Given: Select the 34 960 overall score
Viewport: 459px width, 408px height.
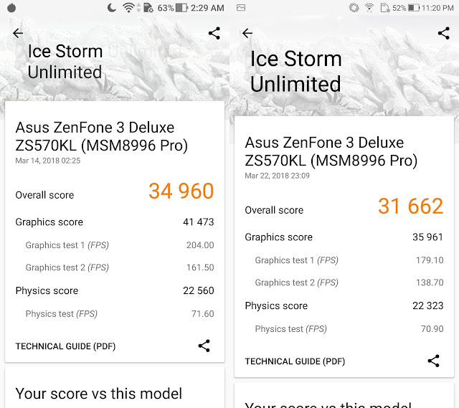Looking at the screenshot, I should 181,191.
